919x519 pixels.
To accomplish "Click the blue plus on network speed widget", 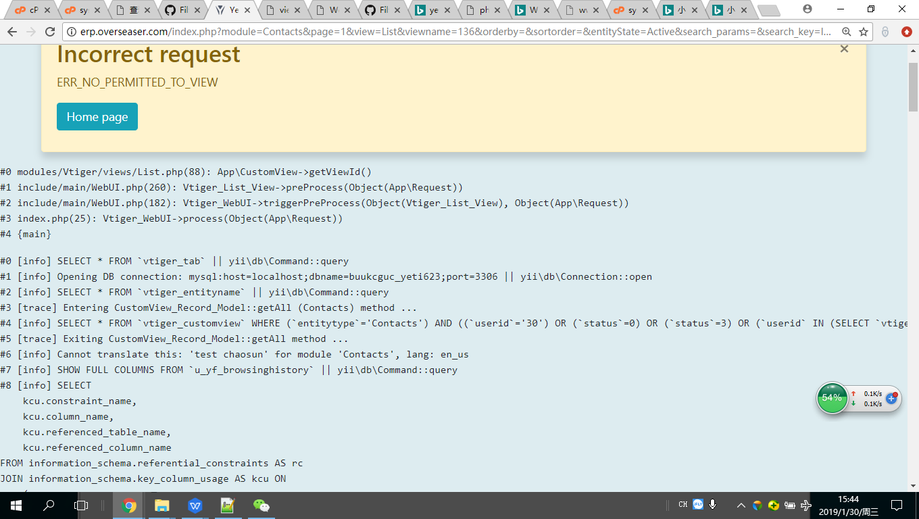I will (x=891, y=398).
